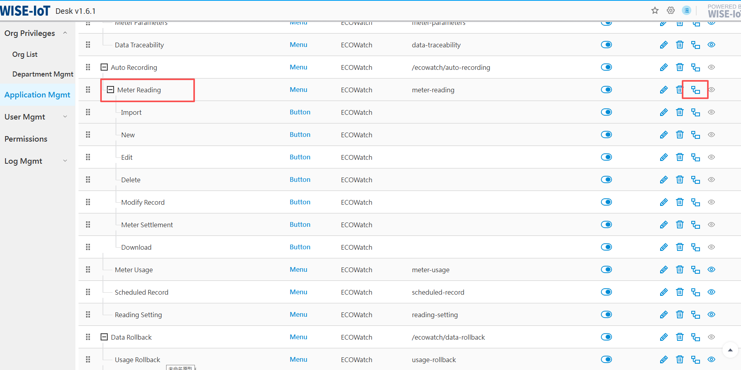Delete the Data Traceability row via trash icon

click(x=679, y=45)
